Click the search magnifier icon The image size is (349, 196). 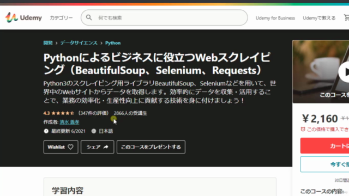[x=89, y=17]
